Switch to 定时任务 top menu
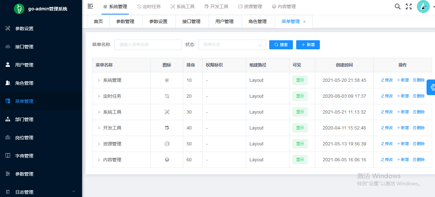Screen dimensions: 435x197 coord(149,6)
